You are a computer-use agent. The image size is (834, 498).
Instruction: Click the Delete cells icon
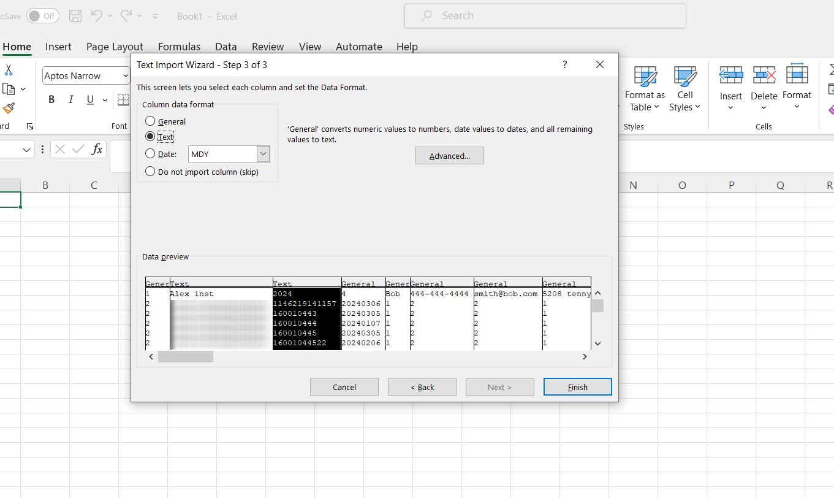(x=764, y=75)
